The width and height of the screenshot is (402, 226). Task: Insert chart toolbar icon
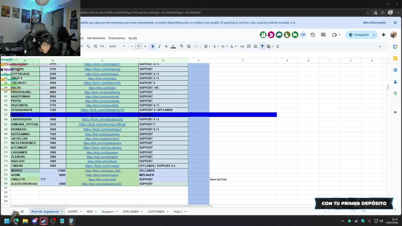click(x=256, y=46)
